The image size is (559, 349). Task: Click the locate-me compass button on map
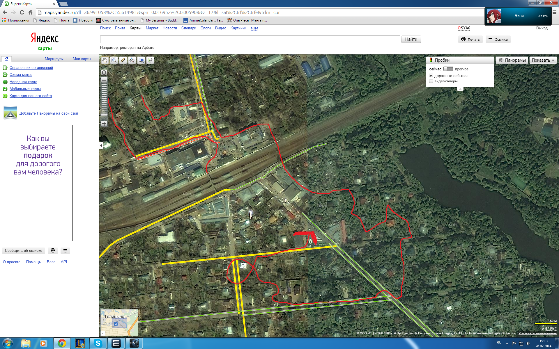point(104,72)
